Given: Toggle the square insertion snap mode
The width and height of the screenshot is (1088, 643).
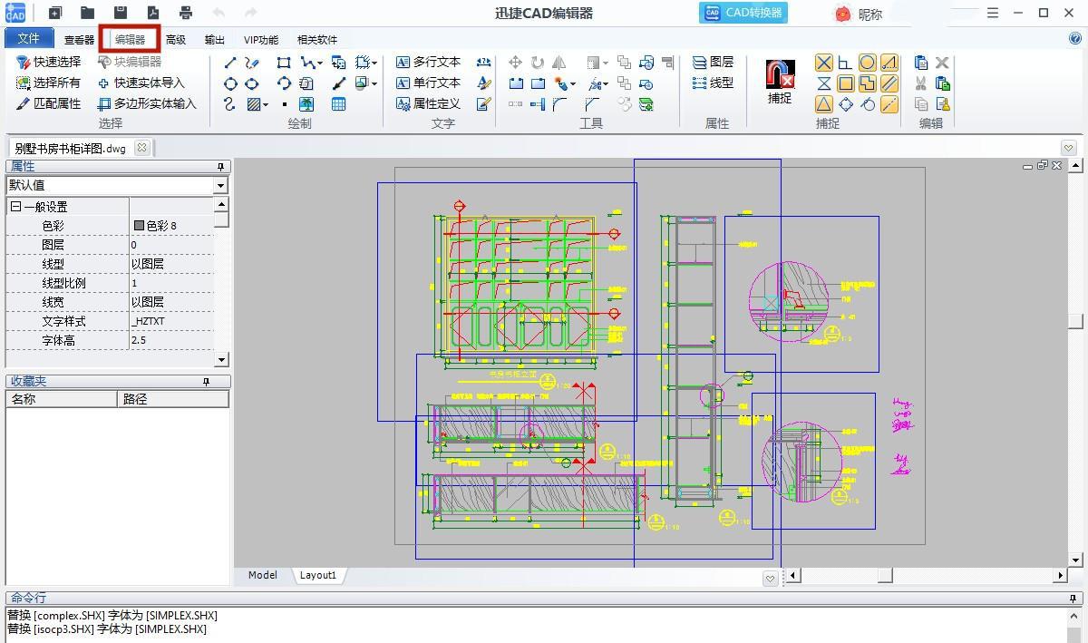Looking at the screenshot, I should [845, 83].
